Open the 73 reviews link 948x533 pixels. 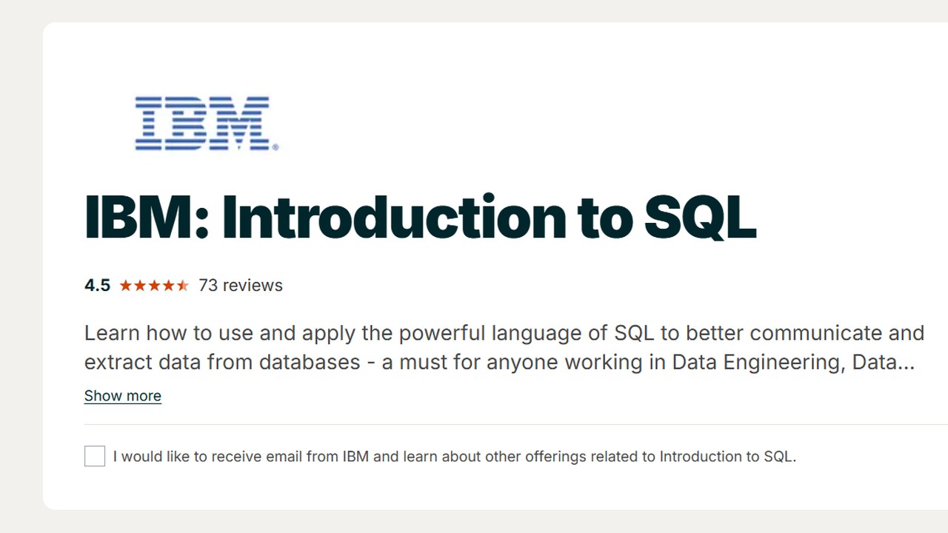[241, 286]
